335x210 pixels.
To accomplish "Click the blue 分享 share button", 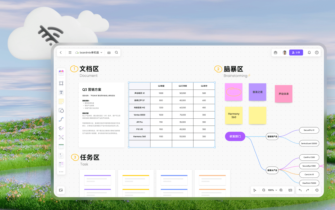I will pyautogui.click(x=296, y=52).
